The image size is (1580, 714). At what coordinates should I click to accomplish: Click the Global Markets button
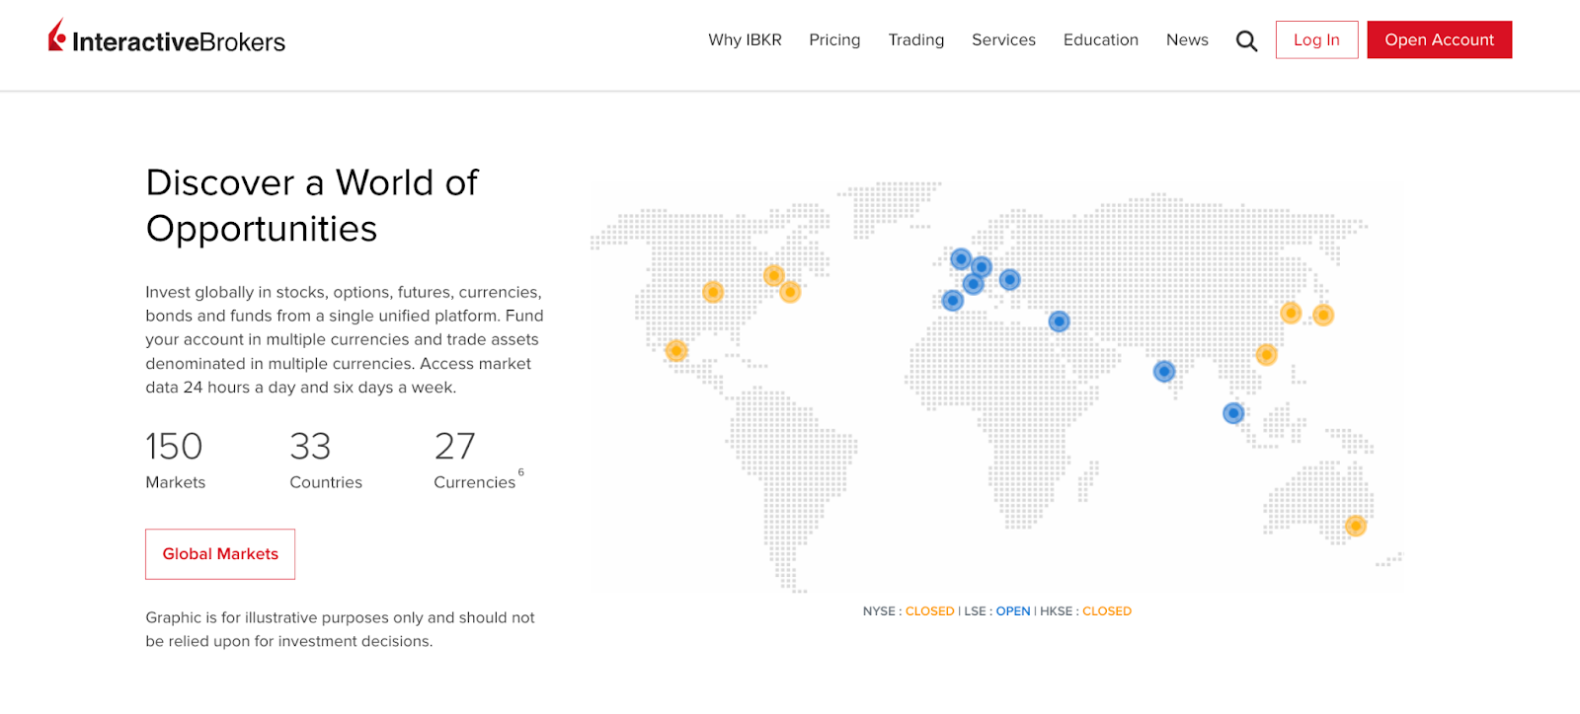click(220, 554)
